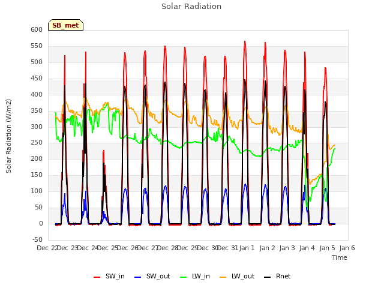
Task: Click the small red SW_in peak on Dec 24
Action: point(104,151)
